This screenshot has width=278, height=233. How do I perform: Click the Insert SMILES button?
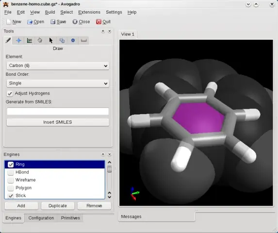click(58, 122)
